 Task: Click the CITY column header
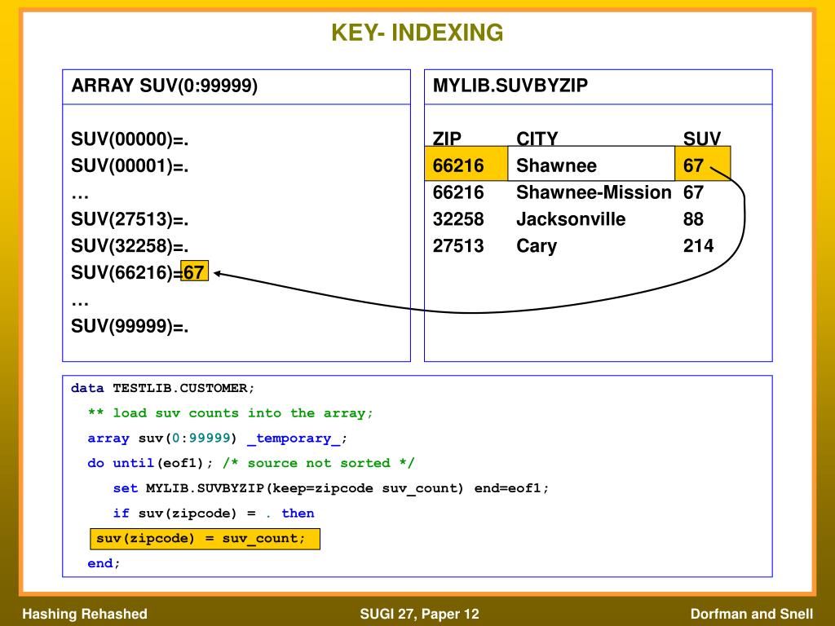click(x=537, y=139)
